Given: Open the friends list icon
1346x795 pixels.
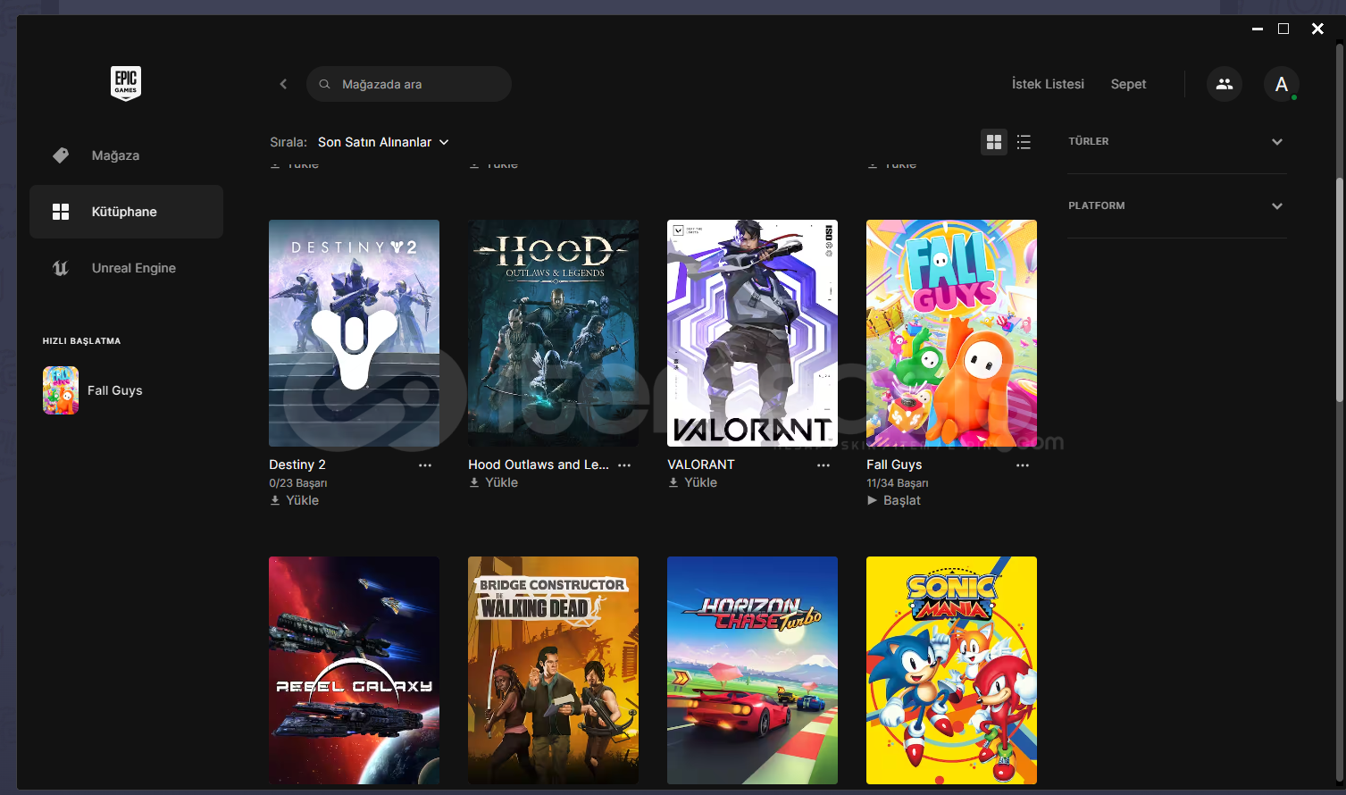Looking at the screenshot, I should (x=1225, y=84).
